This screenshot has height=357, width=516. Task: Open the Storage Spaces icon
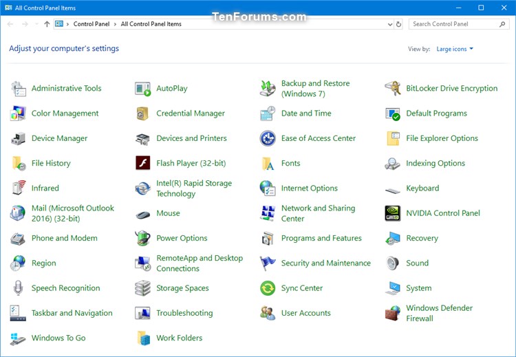click(x=143, y=288)
